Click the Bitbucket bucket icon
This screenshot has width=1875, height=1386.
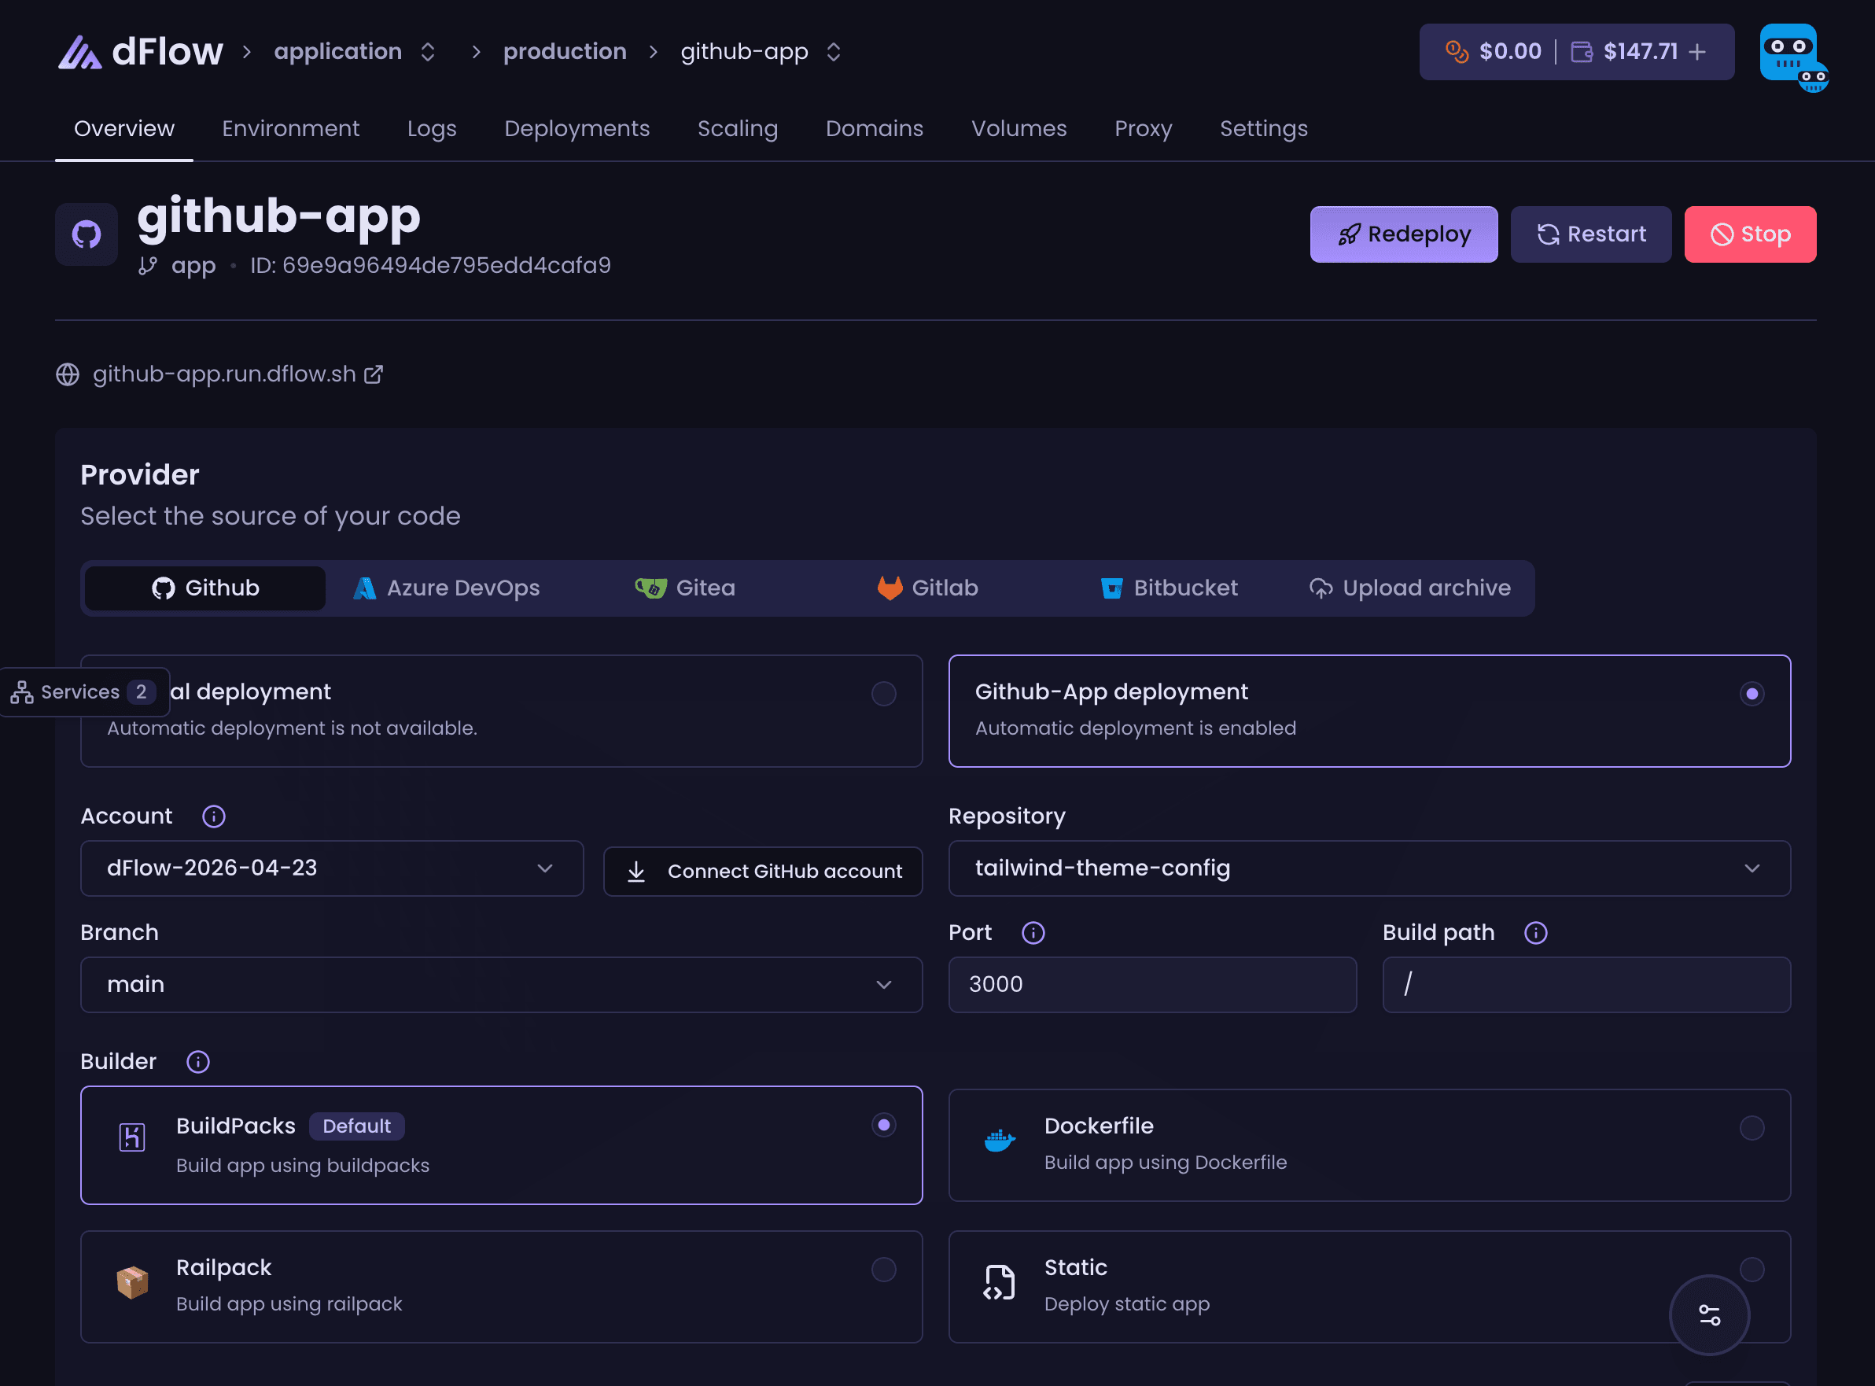pos(1111,588)
